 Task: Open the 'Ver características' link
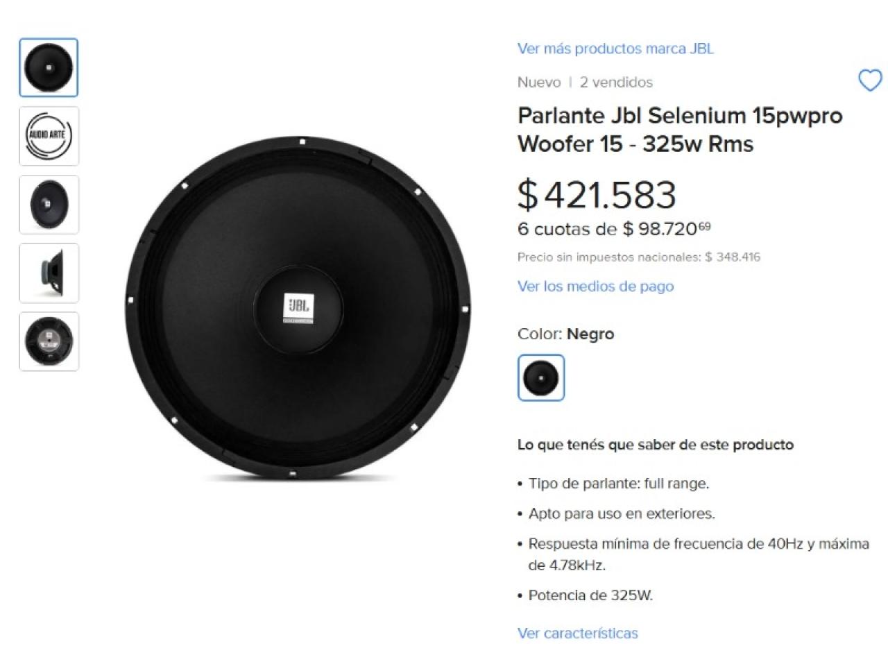click(577, 633)
